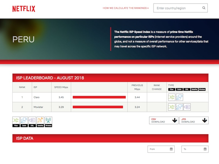Click Movistar's speed value 3.29
Screen dimensions: 219x164
point(61,107)
